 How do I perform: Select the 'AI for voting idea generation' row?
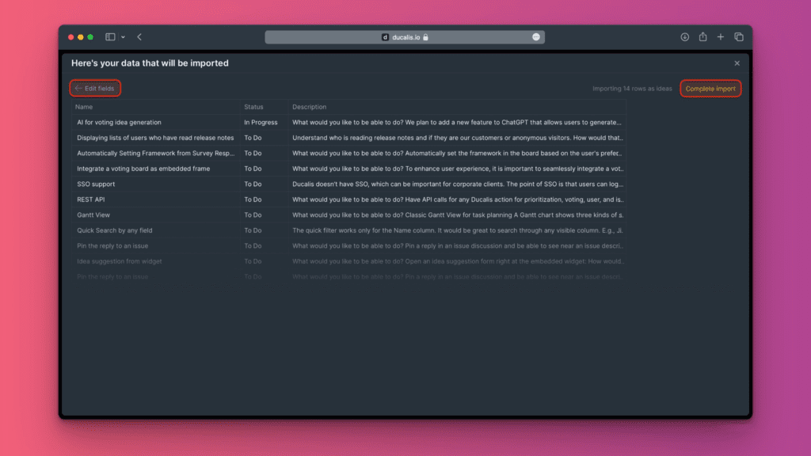pos(119,123)
